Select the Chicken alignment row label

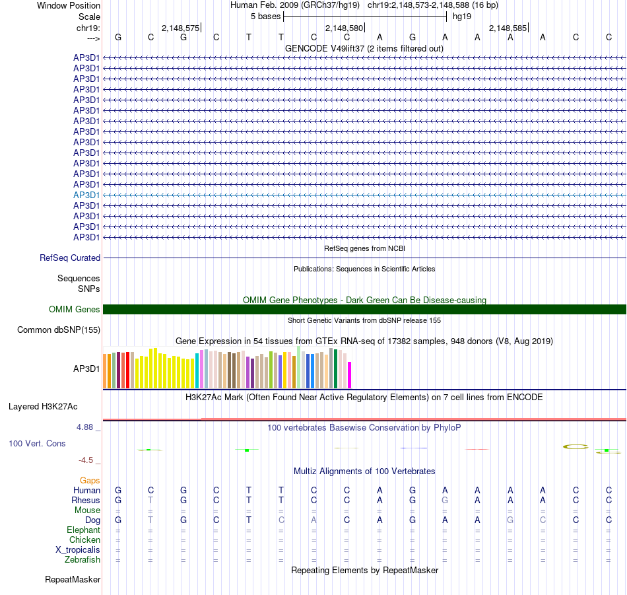coord(84,540)
